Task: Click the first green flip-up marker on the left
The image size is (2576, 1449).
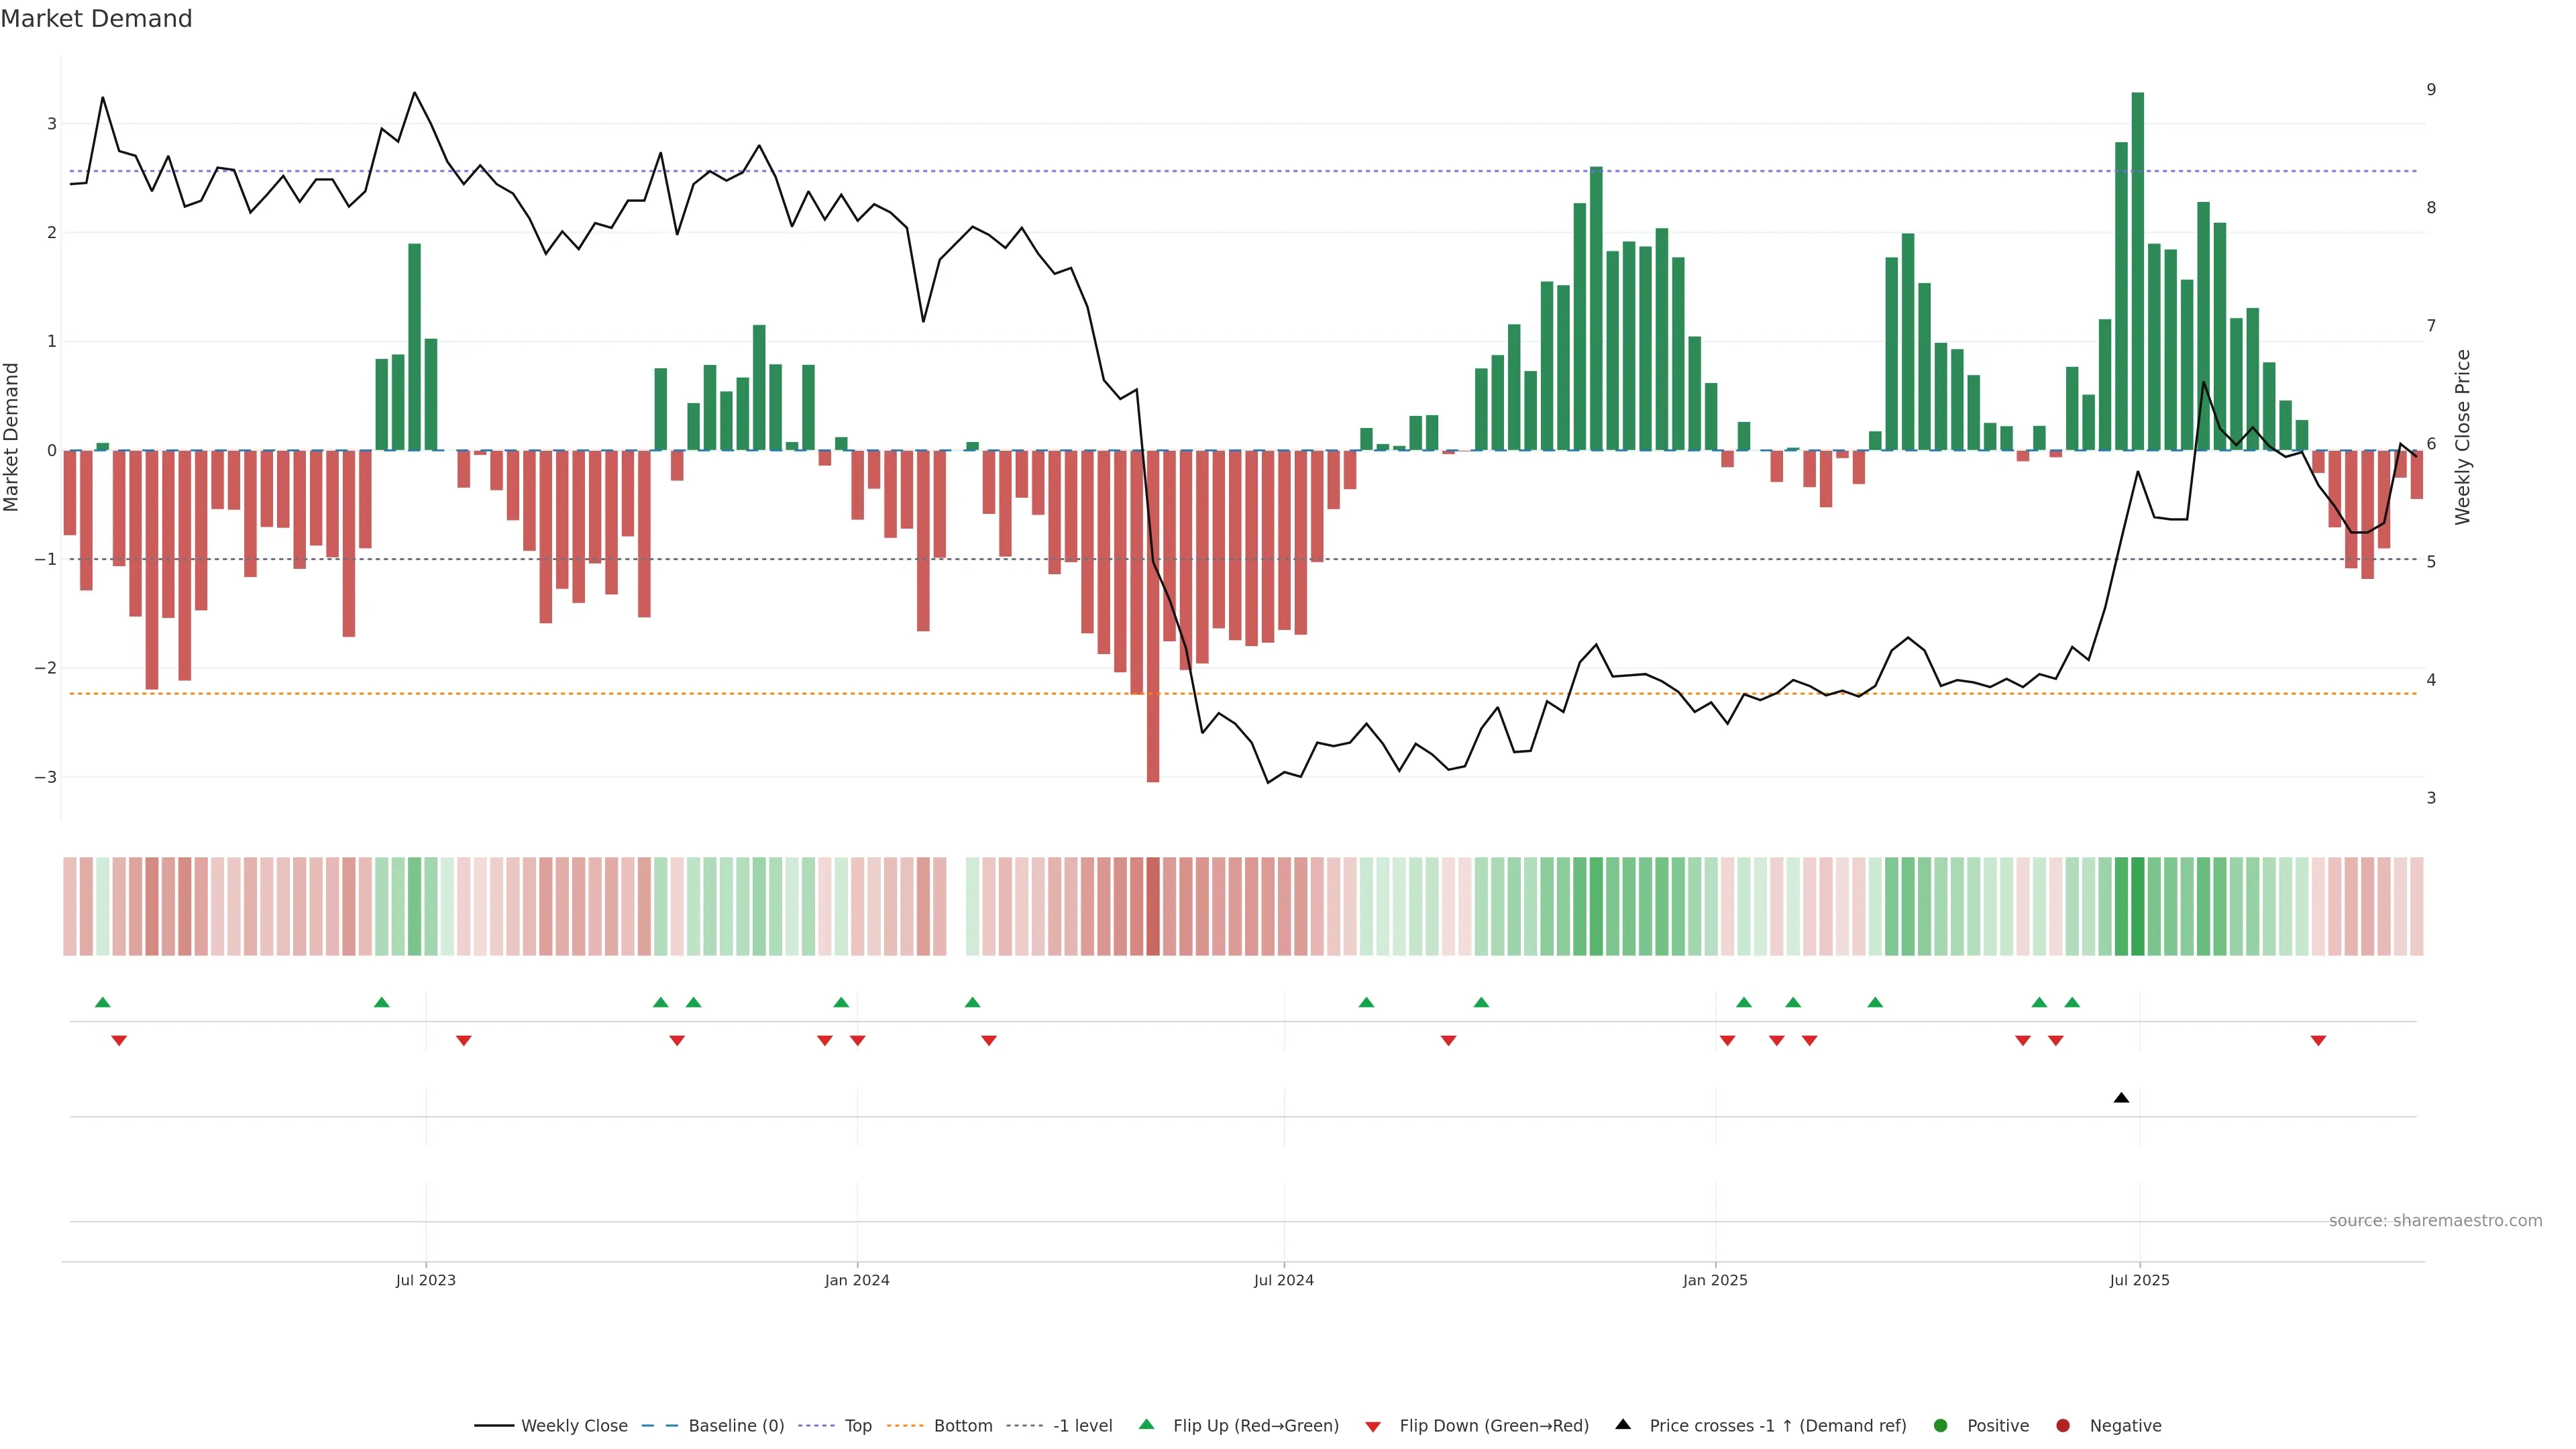Action: click(102, 1002)
